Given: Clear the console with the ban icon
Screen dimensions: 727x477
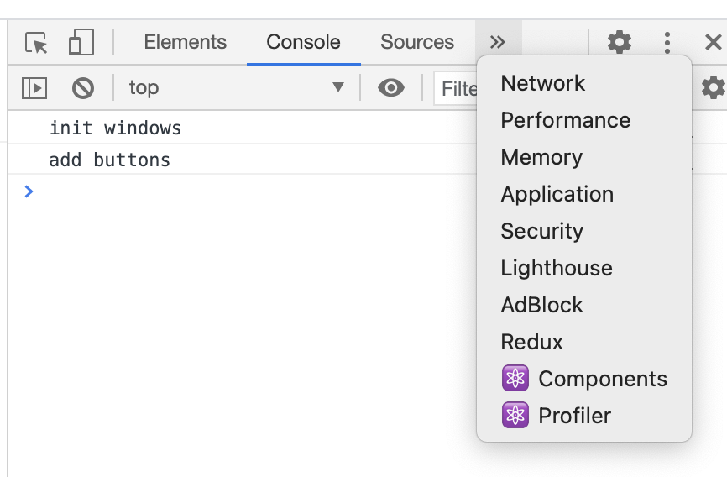Looking at the screenshot, I should tap(83, 87).
